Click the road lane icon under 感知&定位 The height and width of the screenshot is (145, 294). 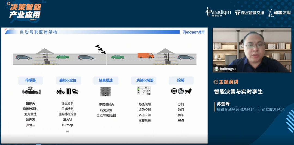coord(69,91)
